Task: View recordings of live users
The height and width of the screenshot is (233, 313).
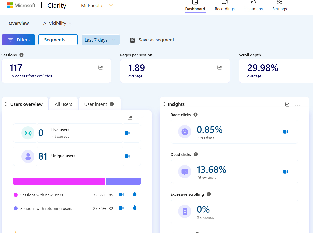Action: [127, 133]
